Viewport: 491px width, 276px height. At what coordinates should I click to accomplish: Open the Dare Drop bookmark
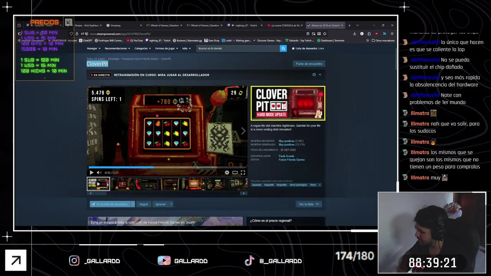coord(212,40)
